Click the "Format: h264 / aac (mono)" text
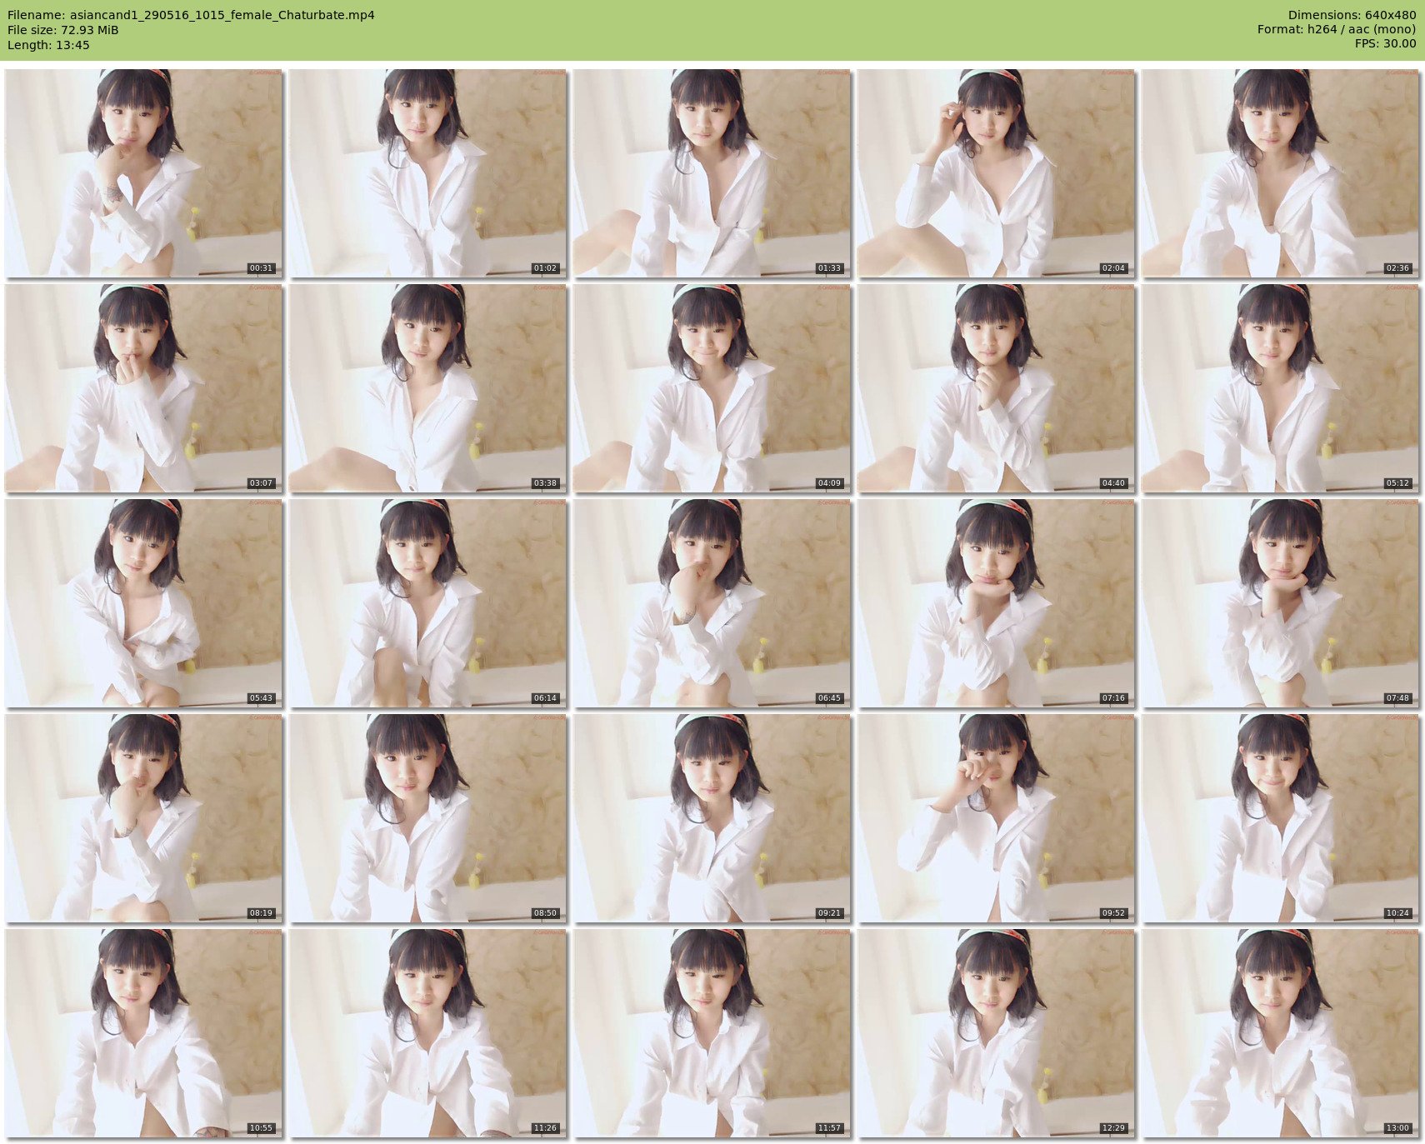 (1337, 29)
